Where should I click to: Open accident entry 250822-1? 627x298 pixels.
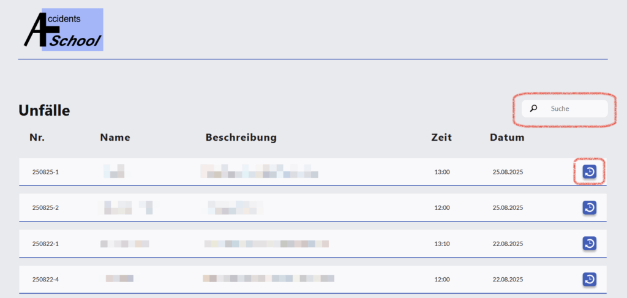(x=45, y=244)
